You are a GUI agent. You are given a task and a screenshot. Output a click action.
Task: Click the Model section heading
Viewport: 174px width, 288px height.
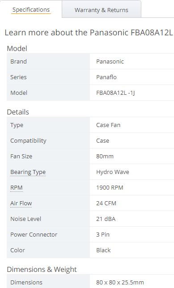17,48
